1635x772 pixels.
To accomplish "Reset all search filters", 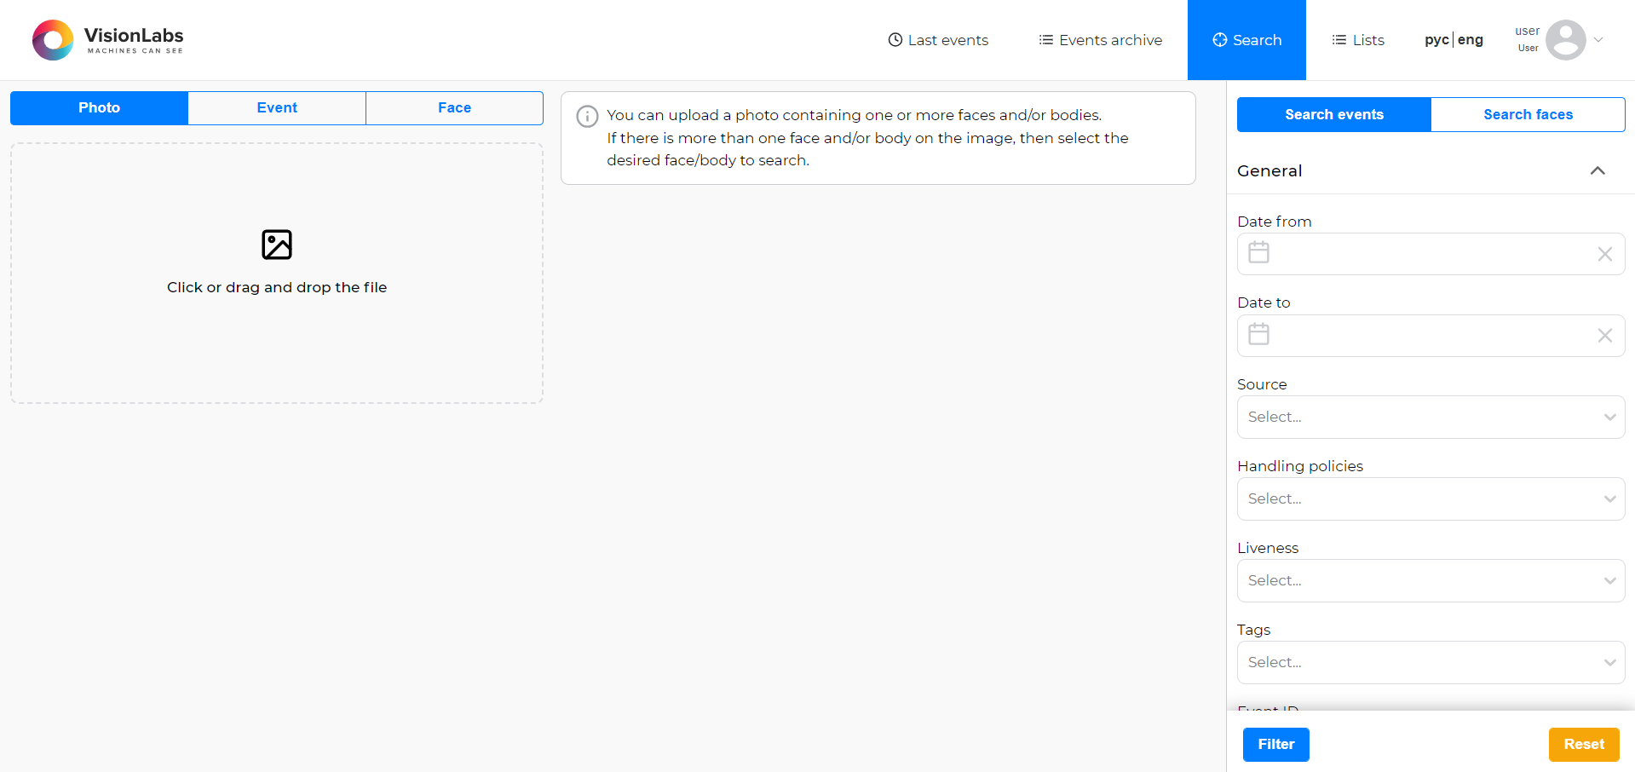I will coord(1583,744).
